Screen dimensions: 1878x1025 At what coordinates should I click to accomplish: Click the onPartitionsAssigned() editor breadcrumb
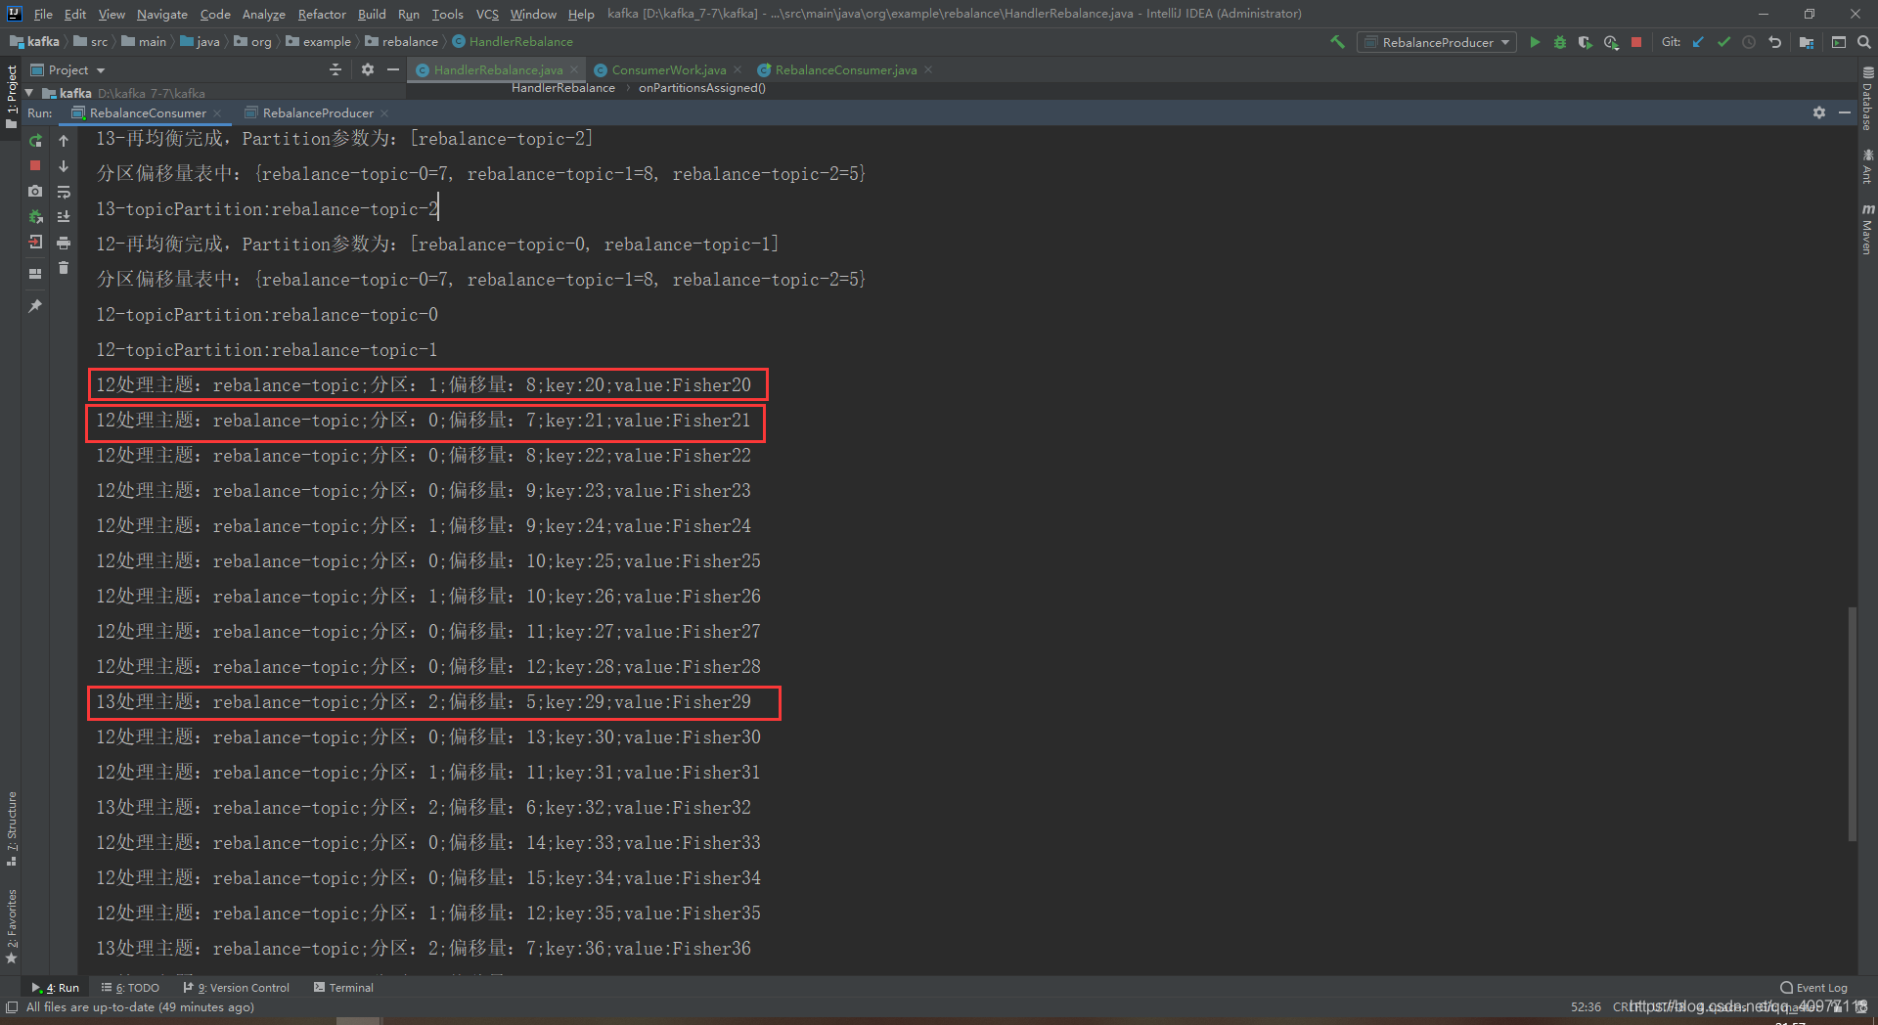(702, 88)
